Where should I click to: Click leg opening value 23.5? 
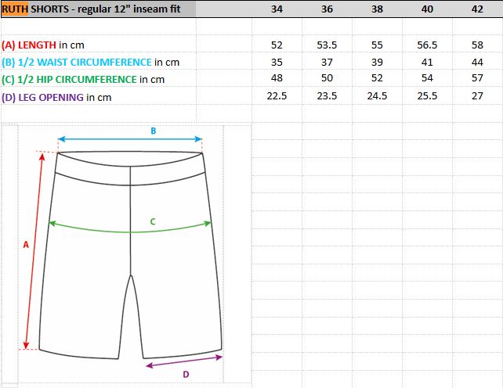(327, 95)
